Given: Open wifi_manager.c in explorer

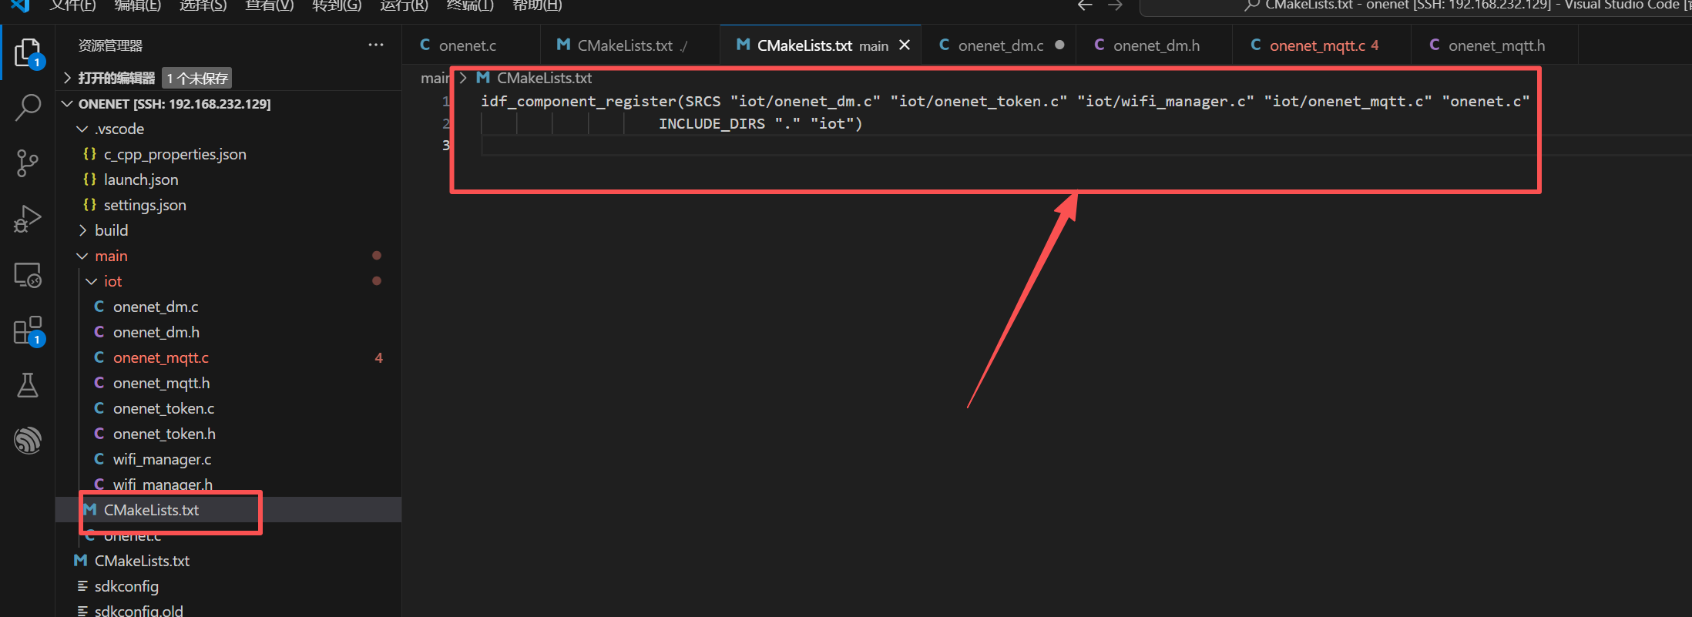Looking at the screenshot, I should (x=228, y=459).
